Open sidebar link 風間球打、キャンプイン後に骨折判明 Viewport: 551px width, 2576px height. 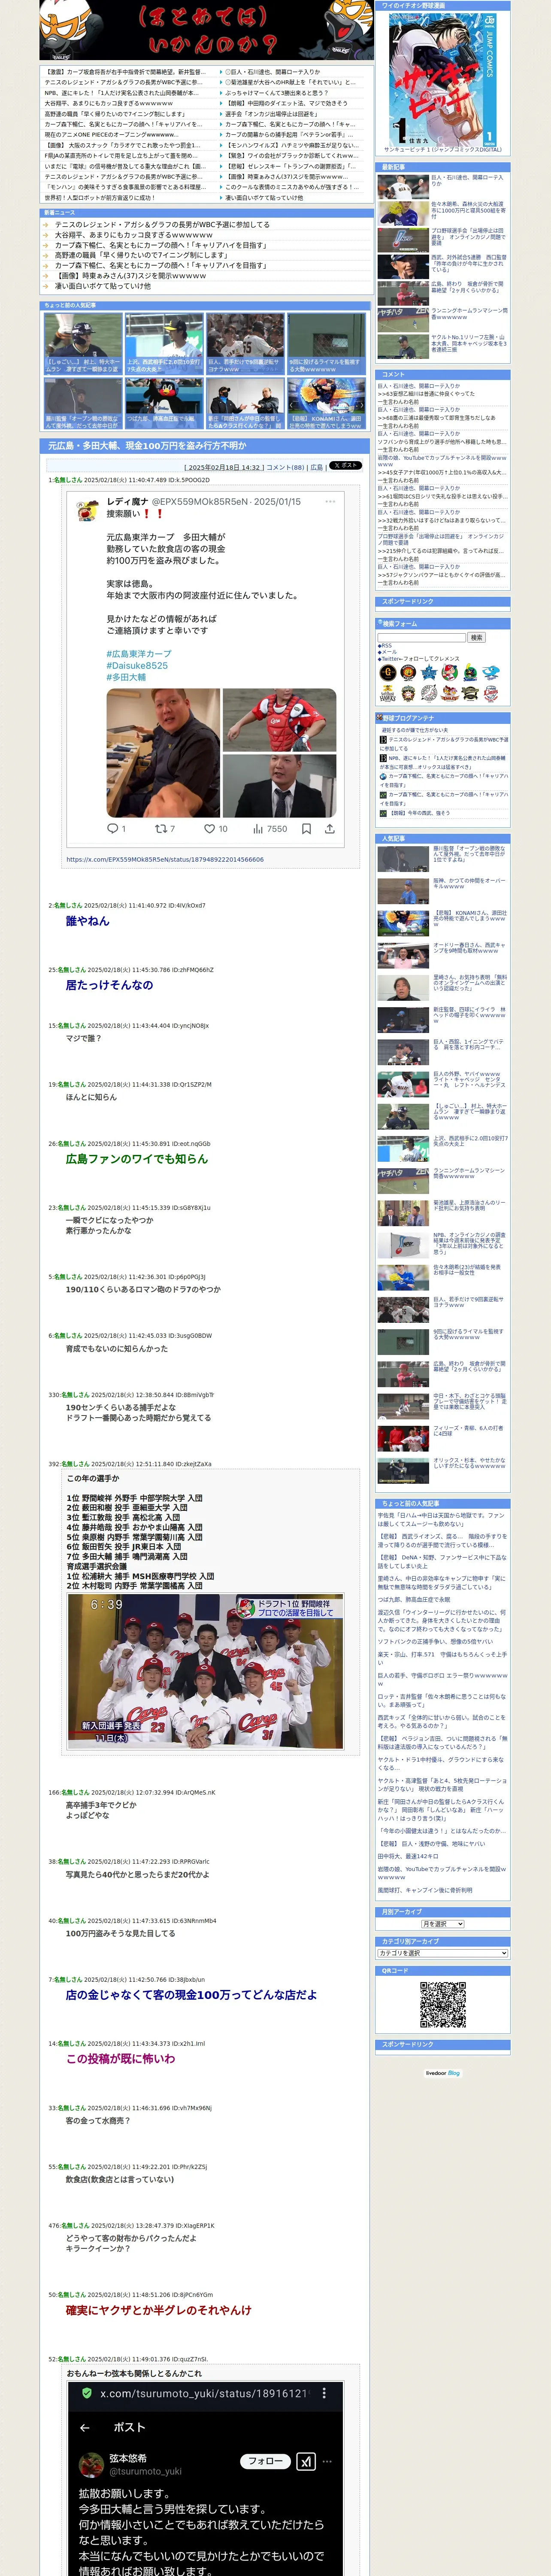coord(425,1890)
